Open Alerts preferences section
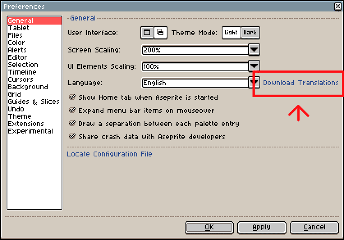This screenshot has height=240, width=344. tap(34, 50)
